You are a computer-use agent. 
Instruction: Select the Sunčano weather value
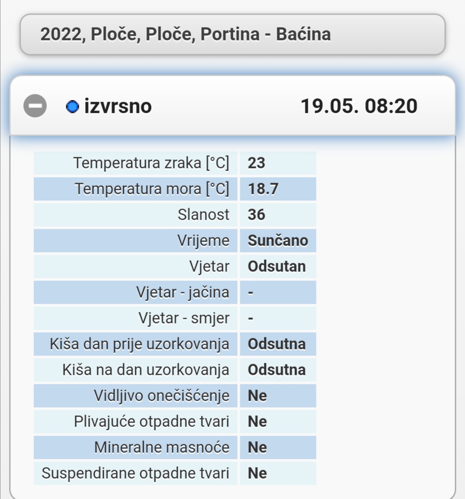point(278,241)
